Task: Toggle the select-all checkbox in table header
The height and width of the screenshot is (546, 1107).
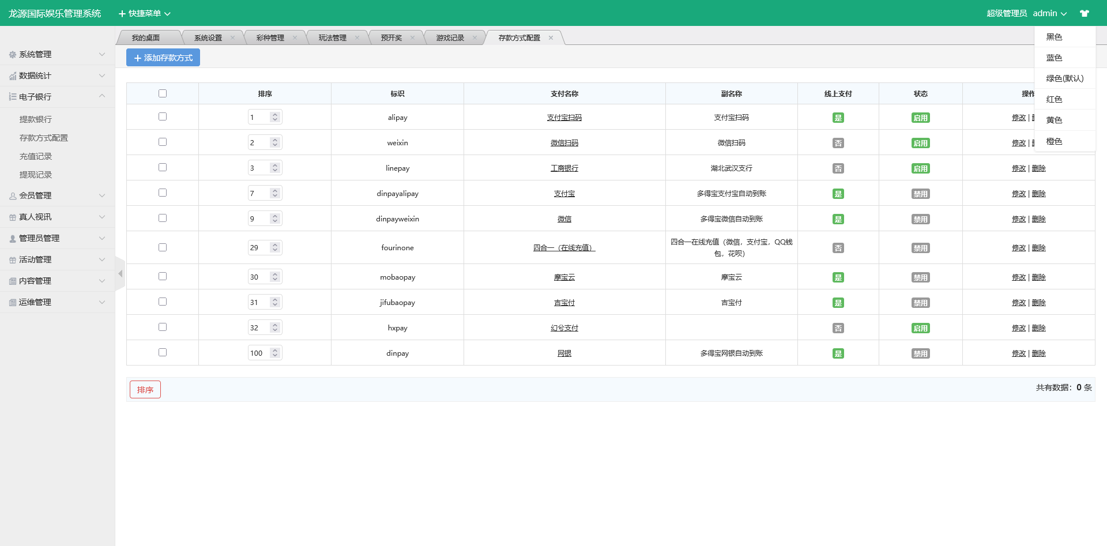Action: [163, 93]
